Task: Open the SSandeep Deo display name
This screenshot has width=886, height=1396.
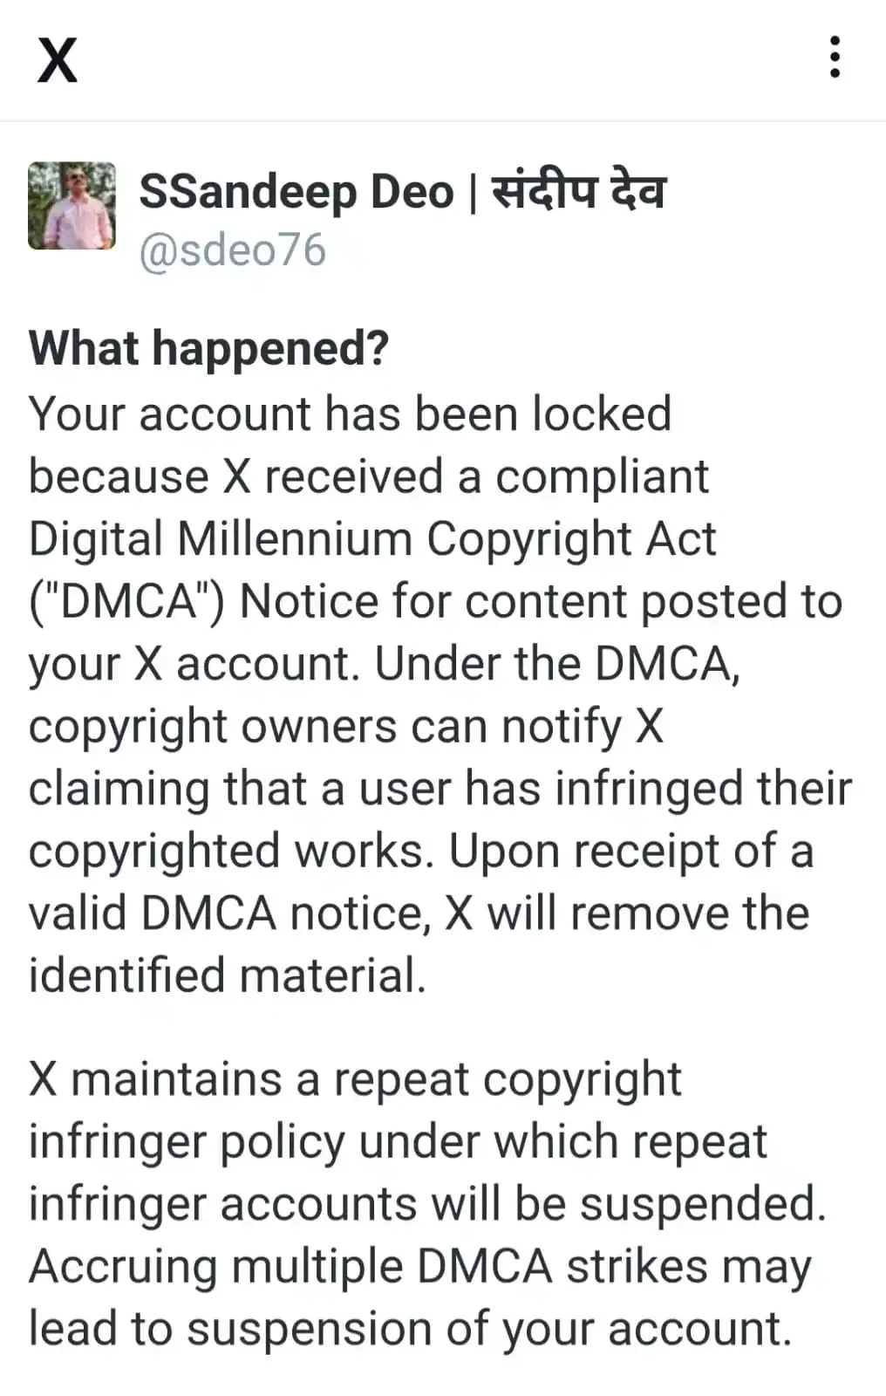Action: point(296,191)
